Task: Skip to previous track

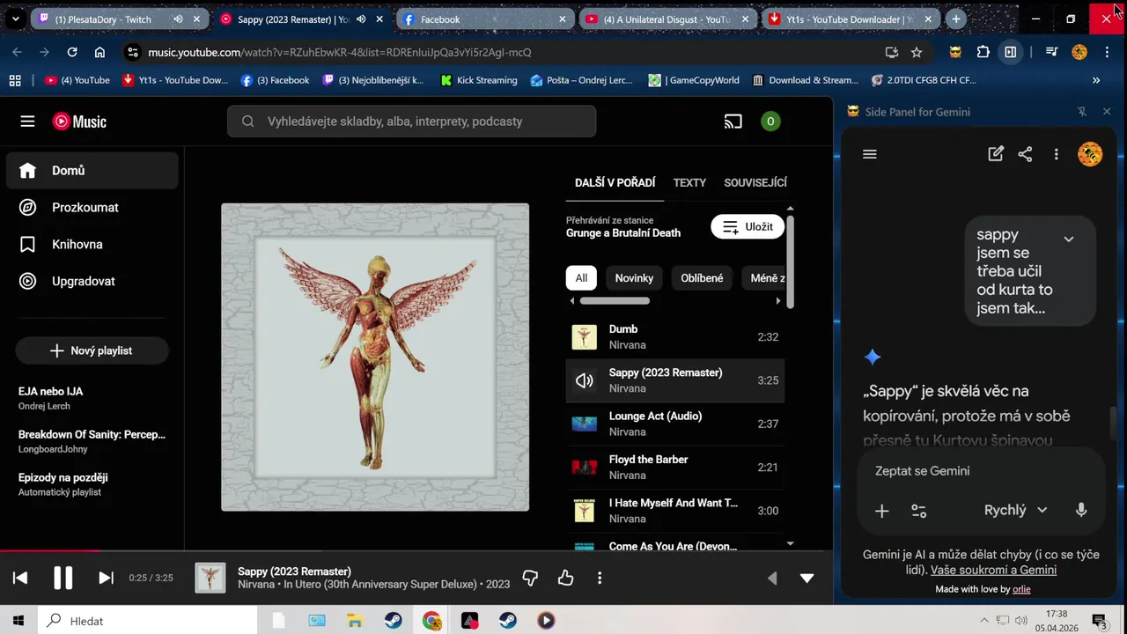Action: (x=20, y=578)
